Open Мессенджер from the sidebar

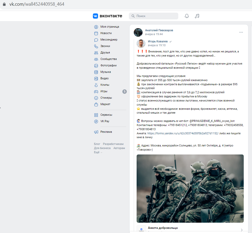tap(109, 40)
